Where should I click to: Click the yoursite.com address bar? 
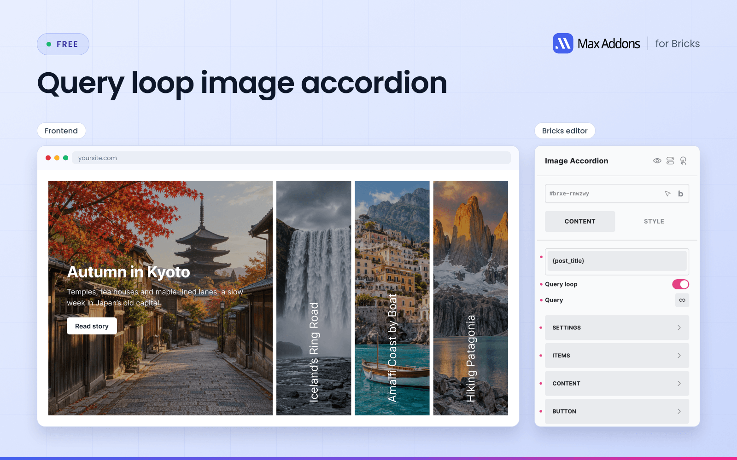tap(291, 158)
